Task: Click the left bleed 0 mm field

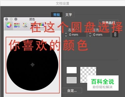Action: pyautogui.click(x=77, y=35)
